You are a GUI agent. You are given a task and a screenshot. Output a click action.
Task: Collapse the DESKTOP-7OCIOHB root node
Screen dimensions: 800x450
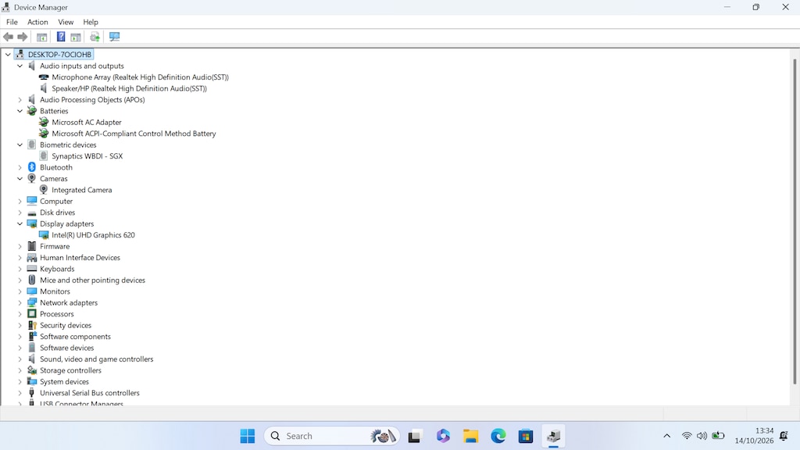tap(8, 55)
